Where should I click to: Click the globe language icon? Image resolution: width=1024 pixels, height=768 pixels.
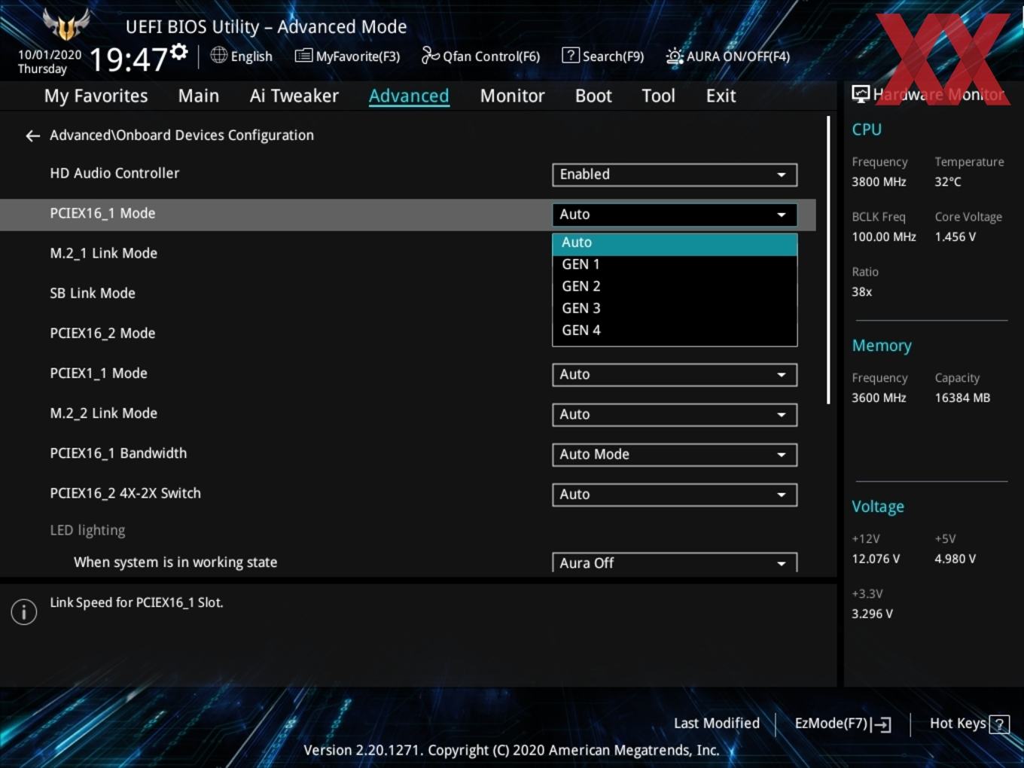pyautogui.click(x=218, y=55)
